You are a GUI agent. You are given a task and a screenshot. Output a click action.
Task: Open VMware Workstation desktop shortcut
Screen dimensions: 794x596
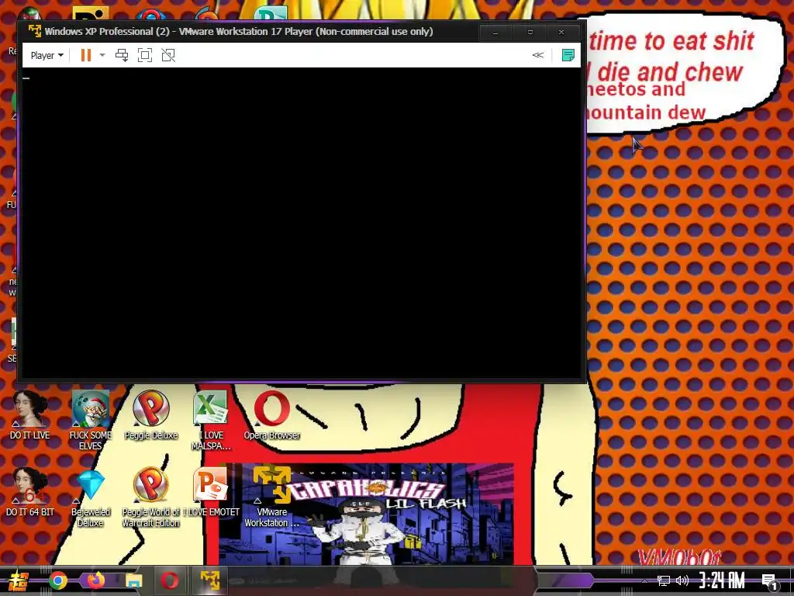(x=272, y=497)
